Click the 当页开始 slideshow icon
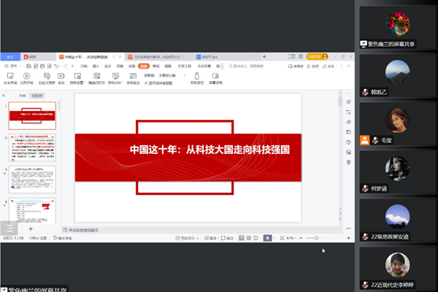This screenshot has width=438, height=292. 26,76
